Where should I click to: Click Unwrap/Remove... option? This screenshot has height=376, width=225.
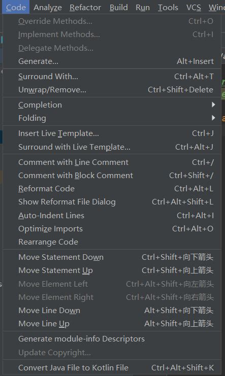[112, 90]
